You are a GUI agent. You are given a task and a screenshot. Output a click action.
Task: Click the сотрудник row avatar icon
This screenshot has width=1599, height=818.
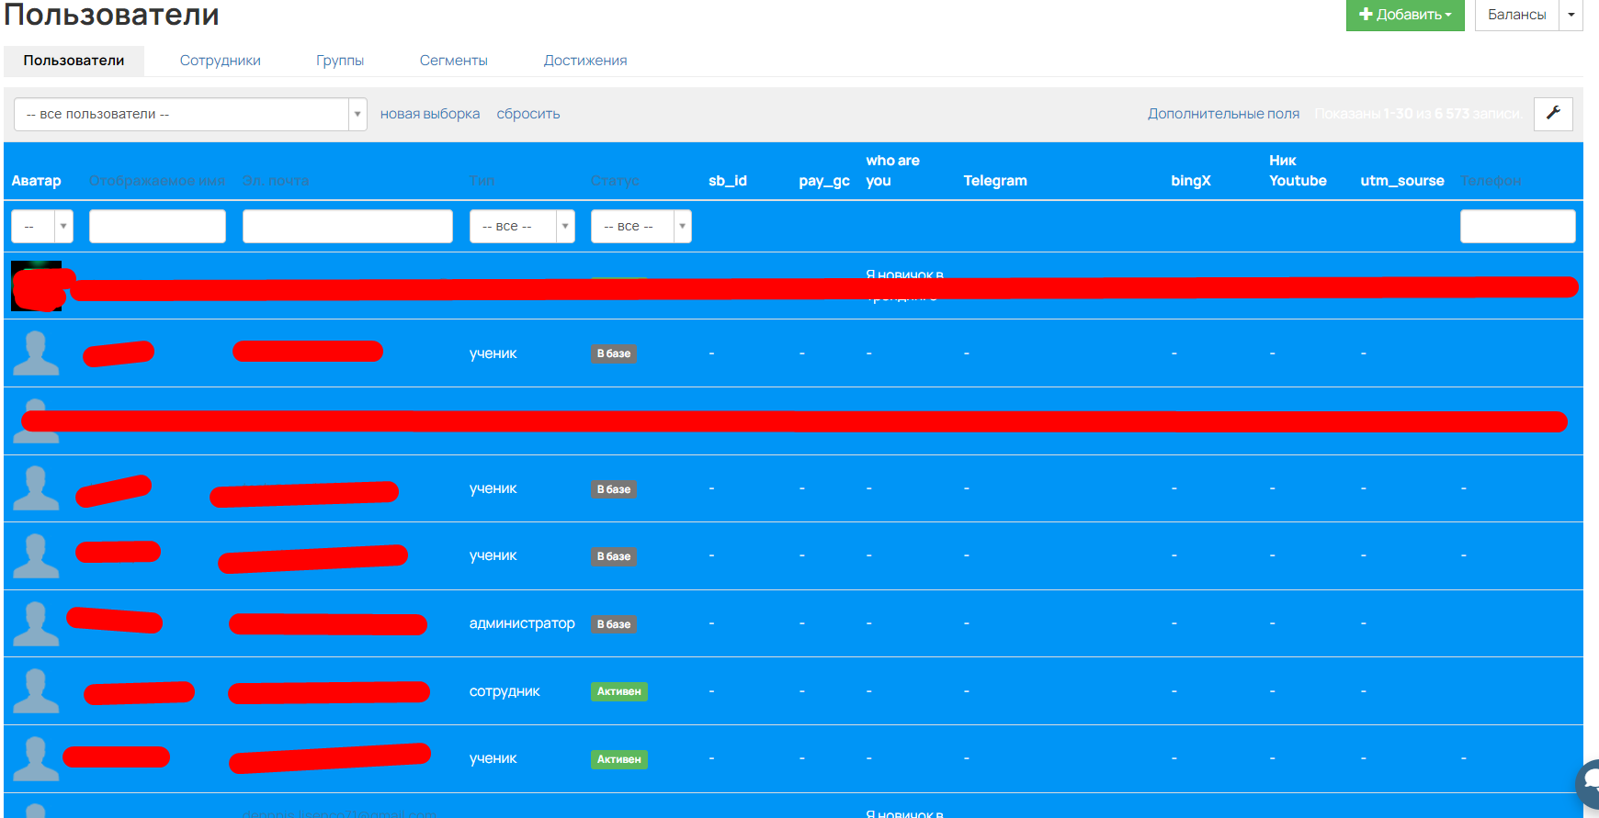click(36, 691)
